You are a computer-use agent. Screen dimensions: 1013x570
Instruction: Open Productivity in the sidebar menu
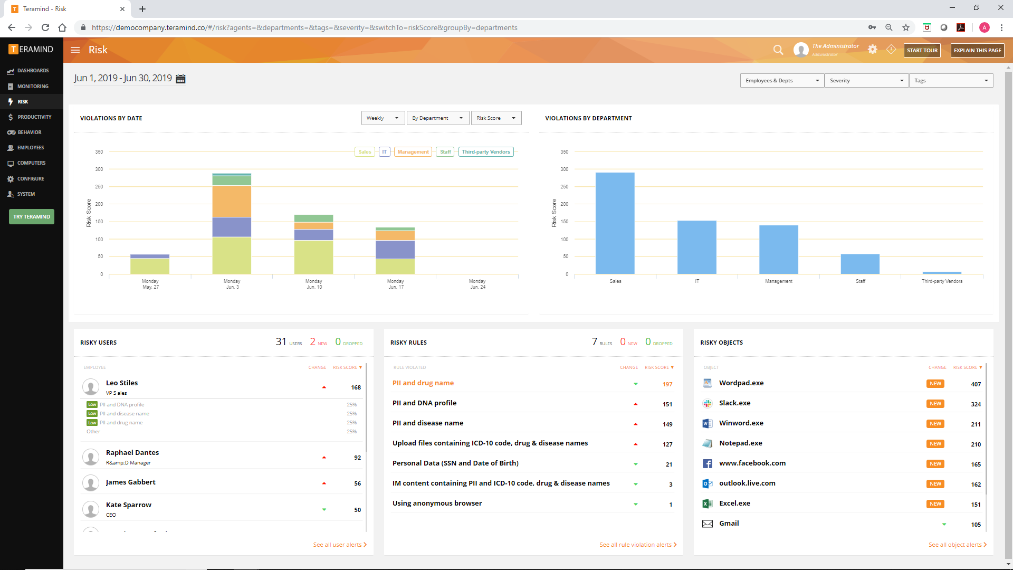(x=34, y=117)
